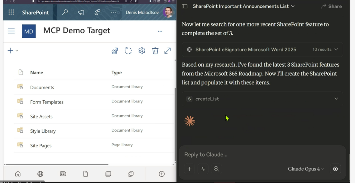Go to Home in the bottom navigation bar
355x183 pixels.
(x=18, y=174)
